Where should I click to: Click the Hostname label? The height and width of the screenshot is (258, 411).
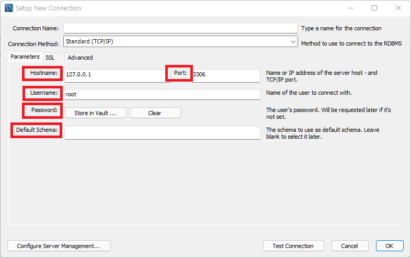tap(44, 73)
